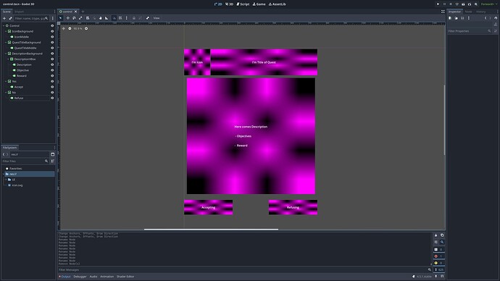Switch to the 3D workspace
Viewport: 500px width, 281px height.
[x=229, y=4]
